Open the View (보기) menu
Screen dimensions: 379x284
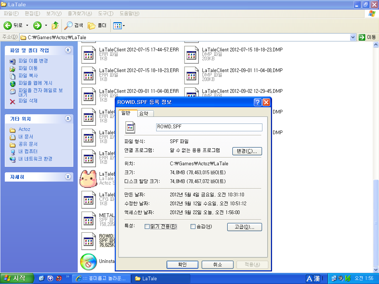[54, 14]
